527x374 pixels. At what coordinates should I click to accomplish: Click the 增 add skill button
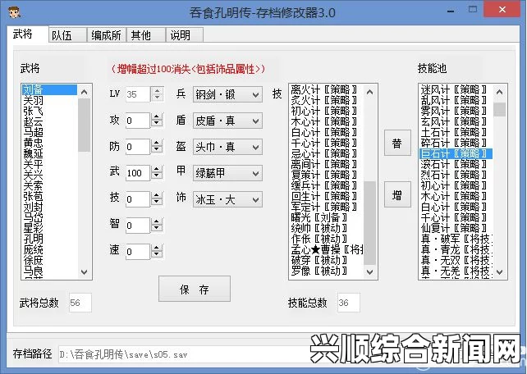coord(397,194)
